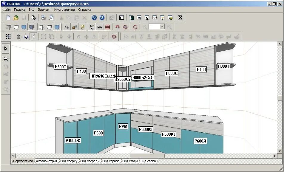Select the cabinet labeled НУ550Ст
Screen dimensions: 284x172
(123, 80)
